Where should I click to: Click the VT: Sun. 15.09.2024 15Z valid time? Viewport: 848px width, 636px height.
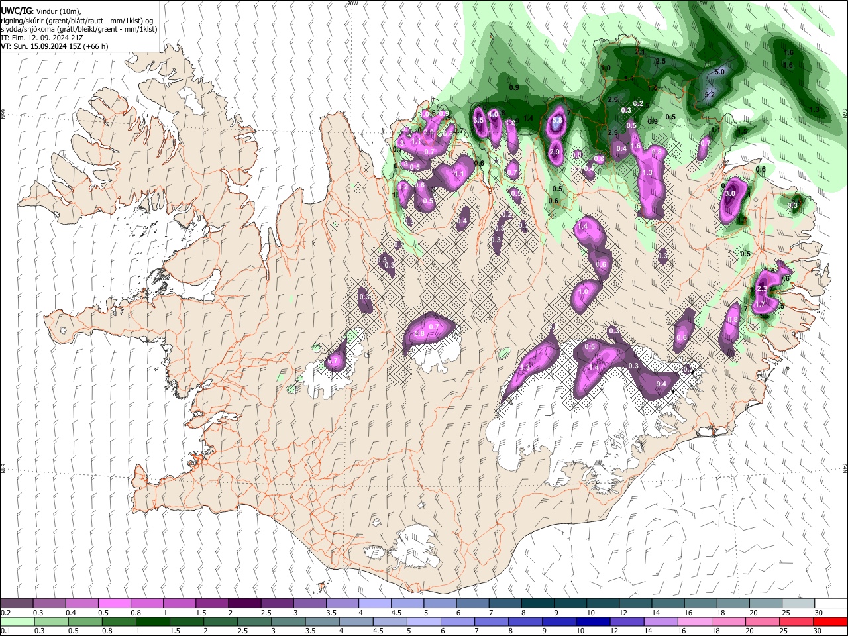coord(42,47)
